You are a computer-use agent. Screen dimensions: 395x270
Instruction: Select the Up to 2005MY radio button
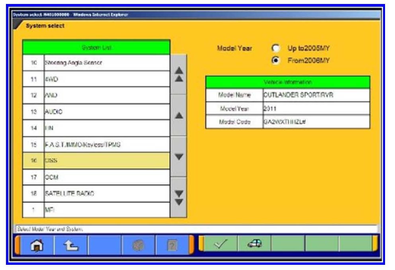(x=275, y=49)
